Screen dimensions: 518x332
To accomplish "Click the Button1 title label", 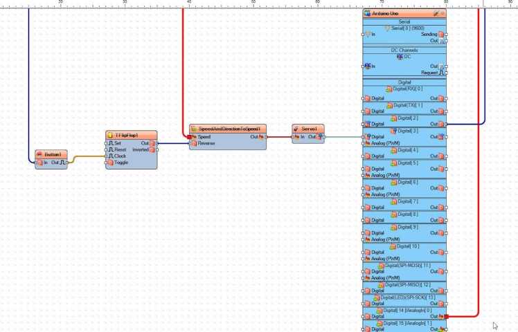I will pyautogui.click(x=53, y=154).
